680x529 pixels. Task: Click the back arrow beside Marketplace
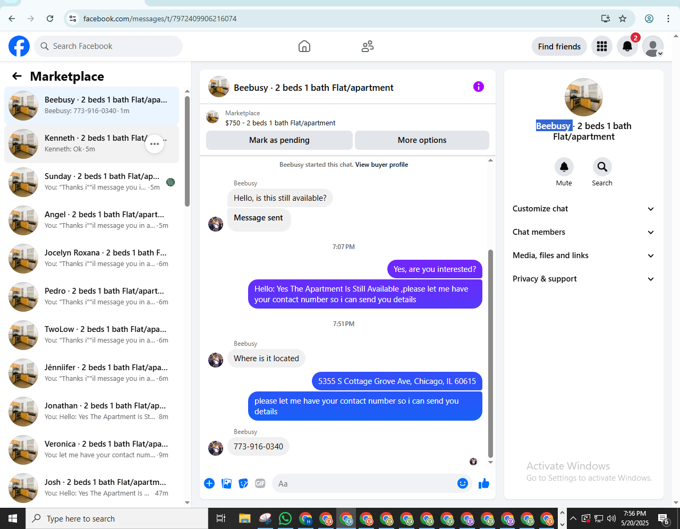tap(17, 76)
